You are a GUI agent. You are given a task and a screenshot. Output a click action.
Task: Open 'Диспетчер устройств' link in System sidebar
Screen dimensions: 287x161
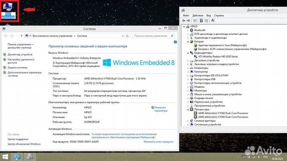pos(20,55)
